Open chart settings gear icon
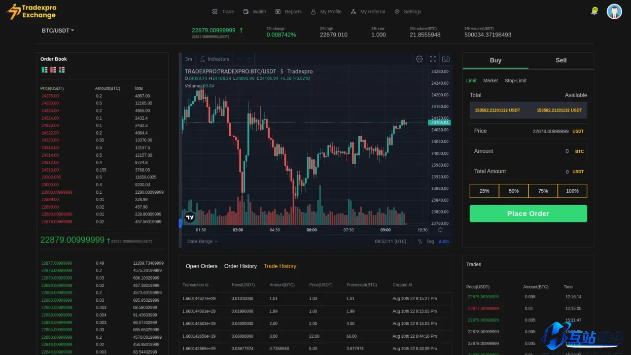Image resolution: width=631 pixels, height=355 pixels. pos(419,59)
